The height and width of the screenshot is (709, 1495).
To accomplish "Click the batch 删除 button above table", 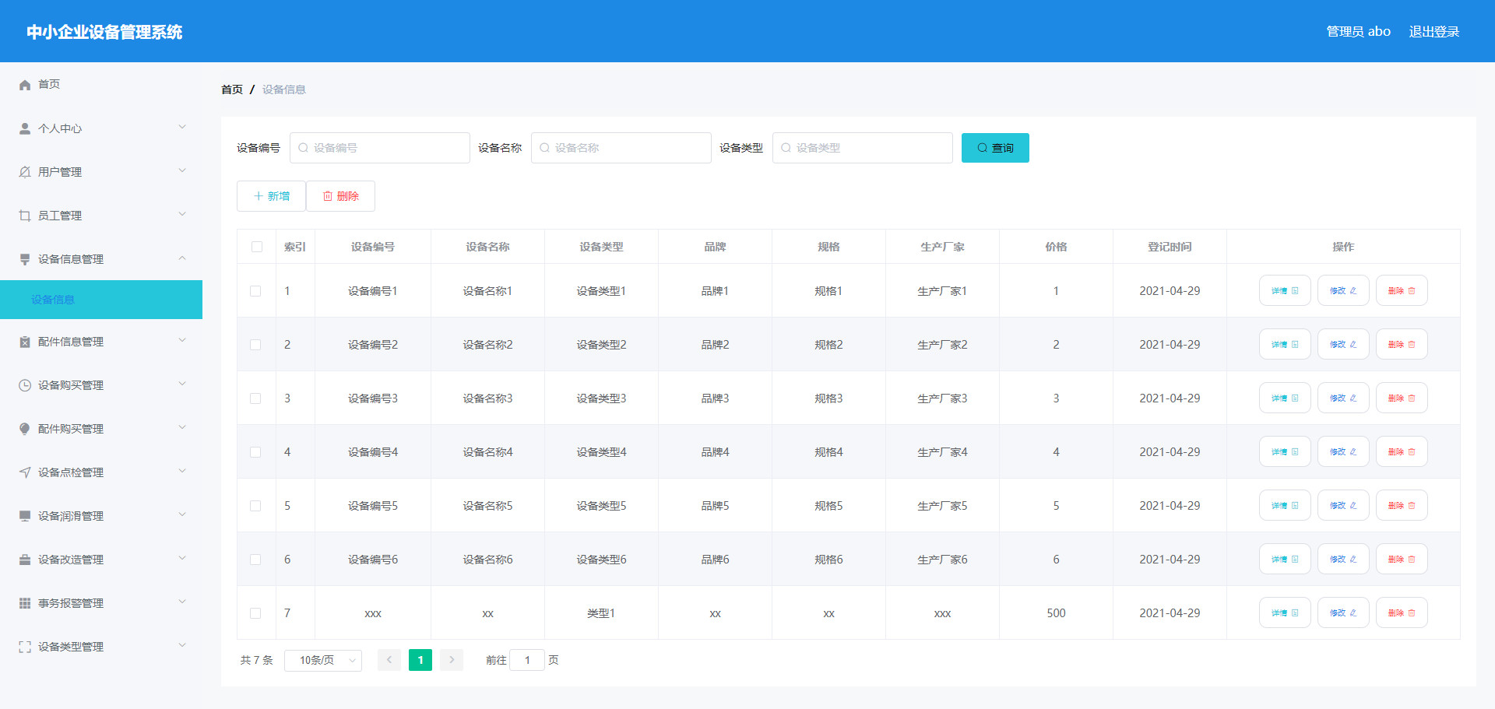I will pos(341,196).
